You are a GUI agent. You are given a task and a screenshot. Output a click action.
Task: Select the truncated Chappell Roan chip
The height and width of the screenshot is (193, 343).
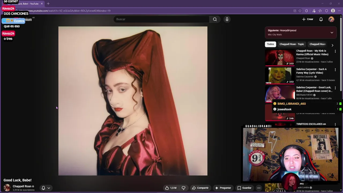(318, 44)
